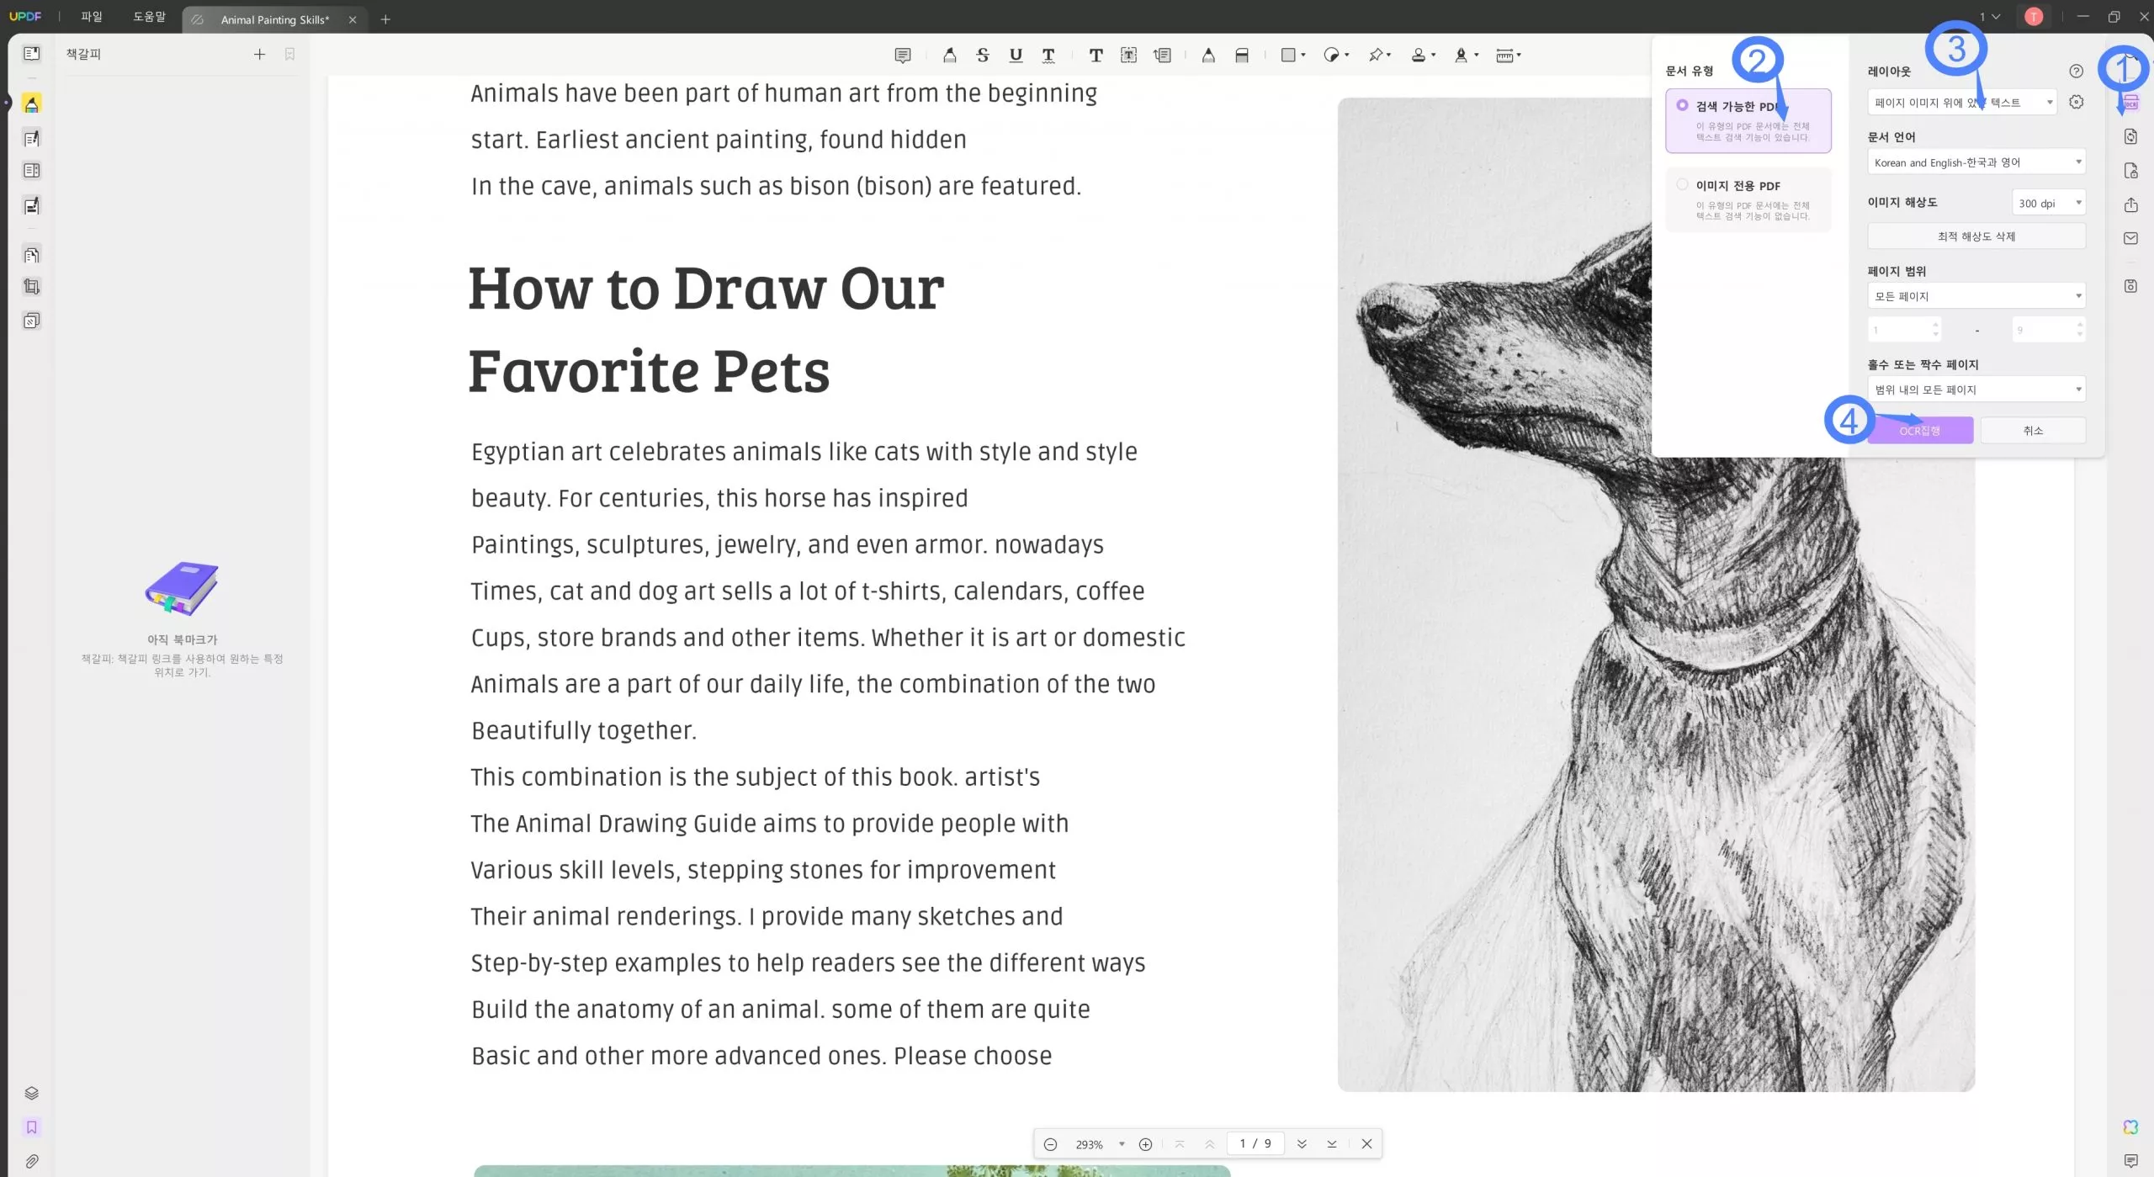Screen dimensions: 2154x1177
Task: Open the 파일 menu
Action: pyautogui.click(x=91, y=17)
